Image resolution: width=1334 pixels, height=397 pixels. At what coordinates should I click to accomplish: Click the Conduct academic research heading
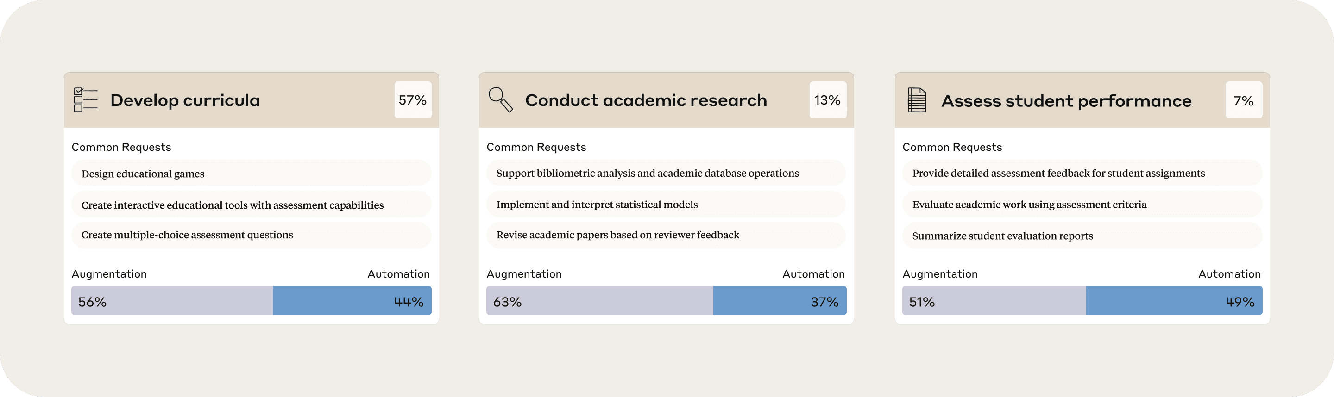click(x=646, y=100)
